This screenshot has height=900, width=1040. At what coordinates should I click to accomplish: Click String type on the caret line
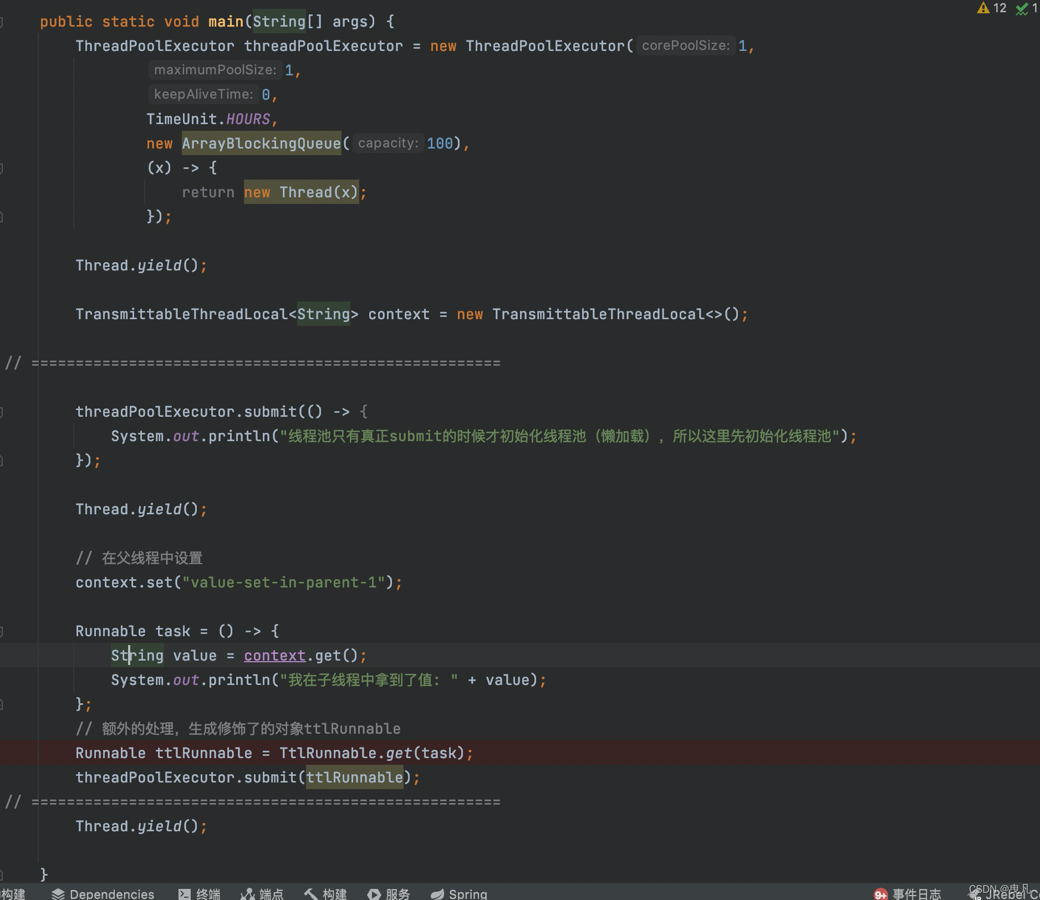137,656
